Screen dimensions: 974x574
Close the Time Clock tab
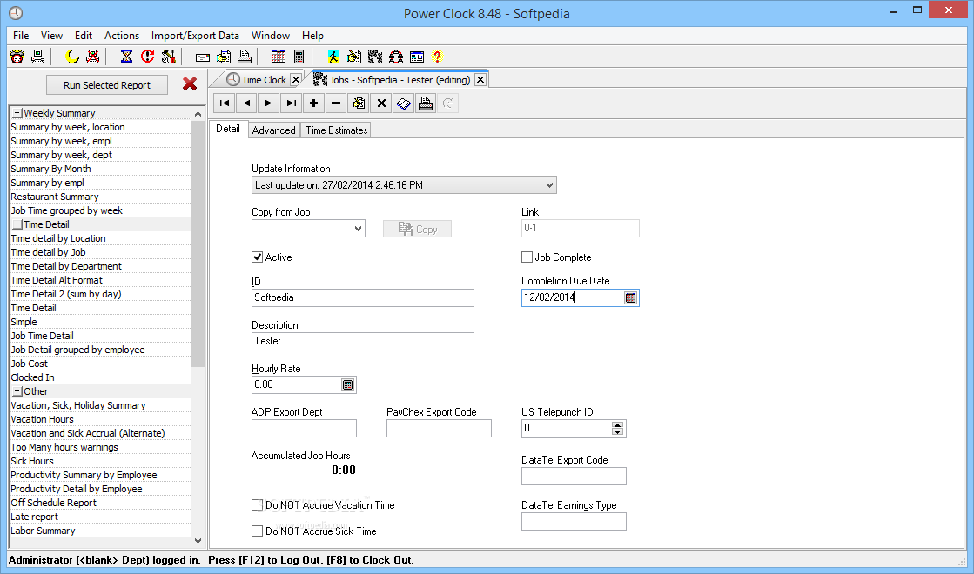296,79
